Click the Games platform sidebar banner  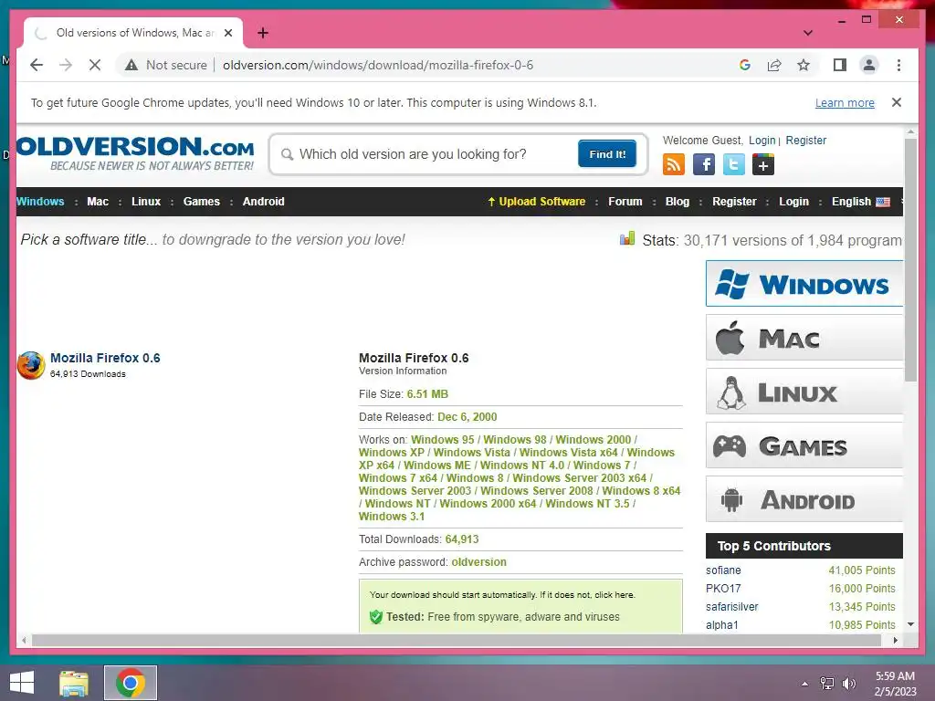(804, 445)
